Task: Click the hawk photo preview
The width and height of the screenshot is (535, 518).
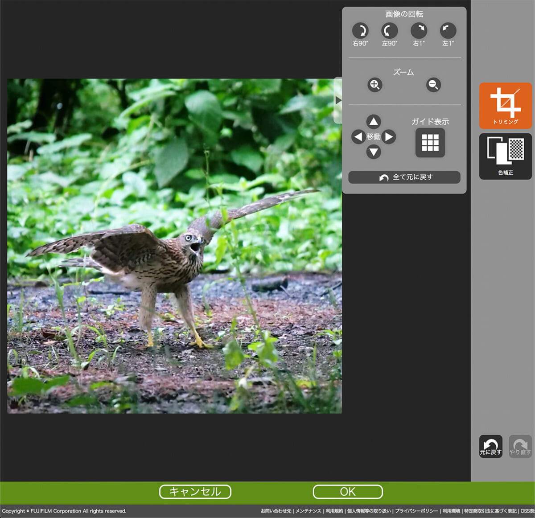Action: [174, 246]
